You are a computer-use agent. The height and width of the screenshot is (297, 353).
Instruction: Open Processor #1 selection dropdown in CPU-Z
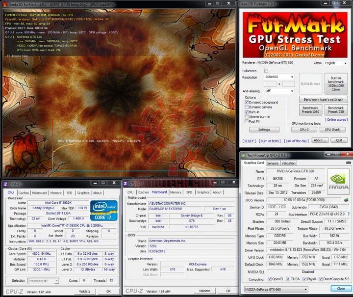[x=43, y=281]
